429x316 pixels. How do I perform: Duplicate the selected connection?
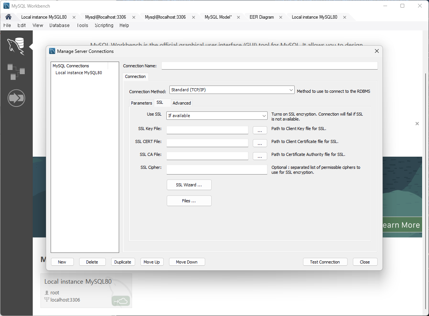pos(123,262)
